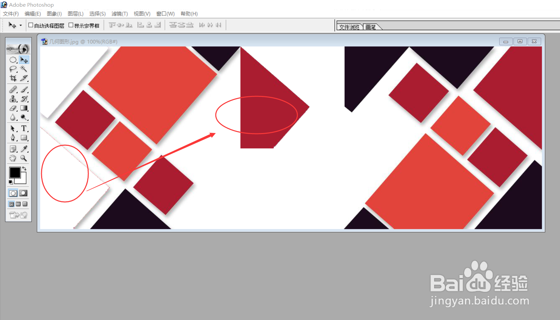Open the 视图(V) menu

142,14
